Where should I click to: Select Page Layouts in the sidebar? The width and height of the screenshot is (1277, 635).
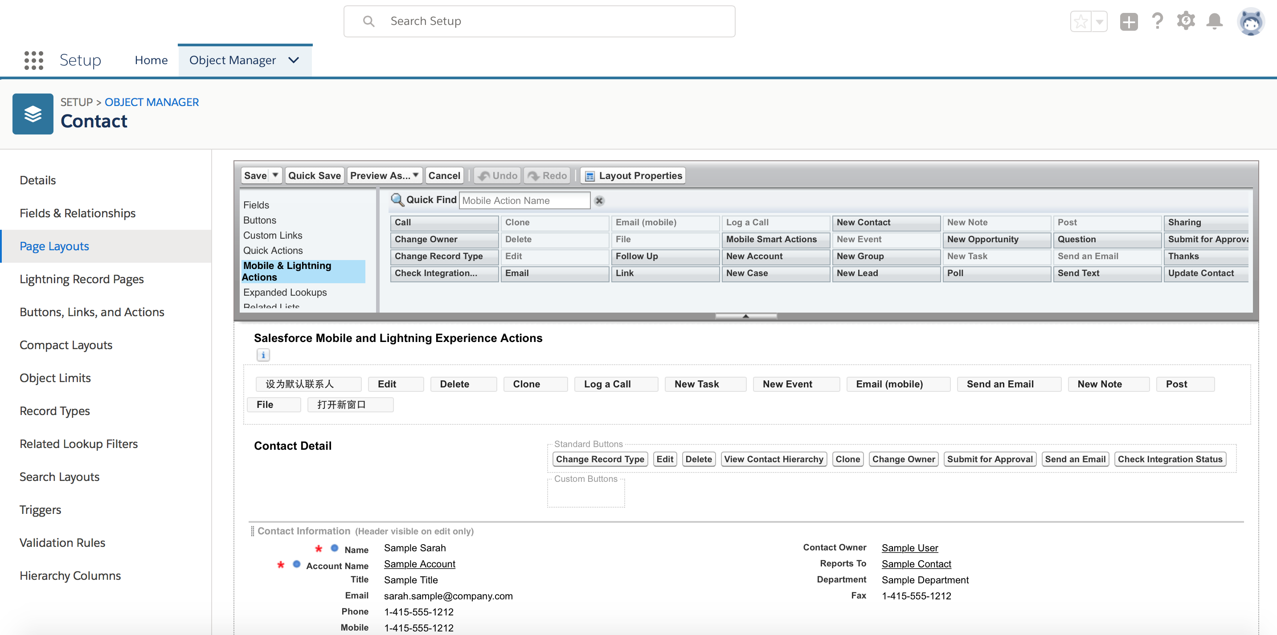54,246
